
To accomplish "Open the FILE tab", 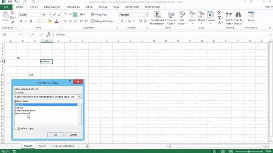I will (6, 7).
